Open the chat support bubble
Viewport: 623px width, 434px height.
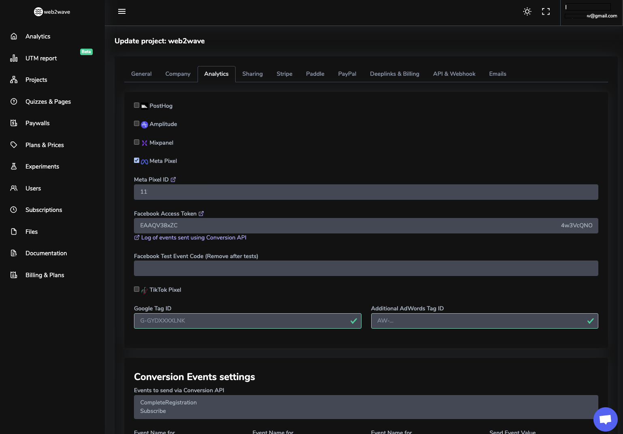point(606,419)
